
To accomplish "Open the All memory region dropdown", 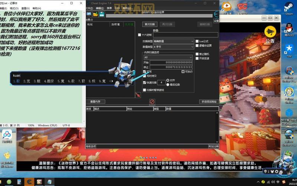I will 168,57.
